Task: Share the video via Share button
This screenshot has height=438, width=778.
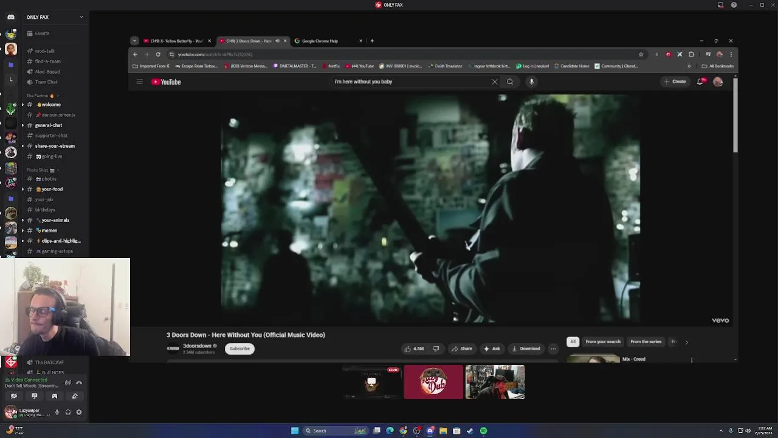Action: coord(461,349)
